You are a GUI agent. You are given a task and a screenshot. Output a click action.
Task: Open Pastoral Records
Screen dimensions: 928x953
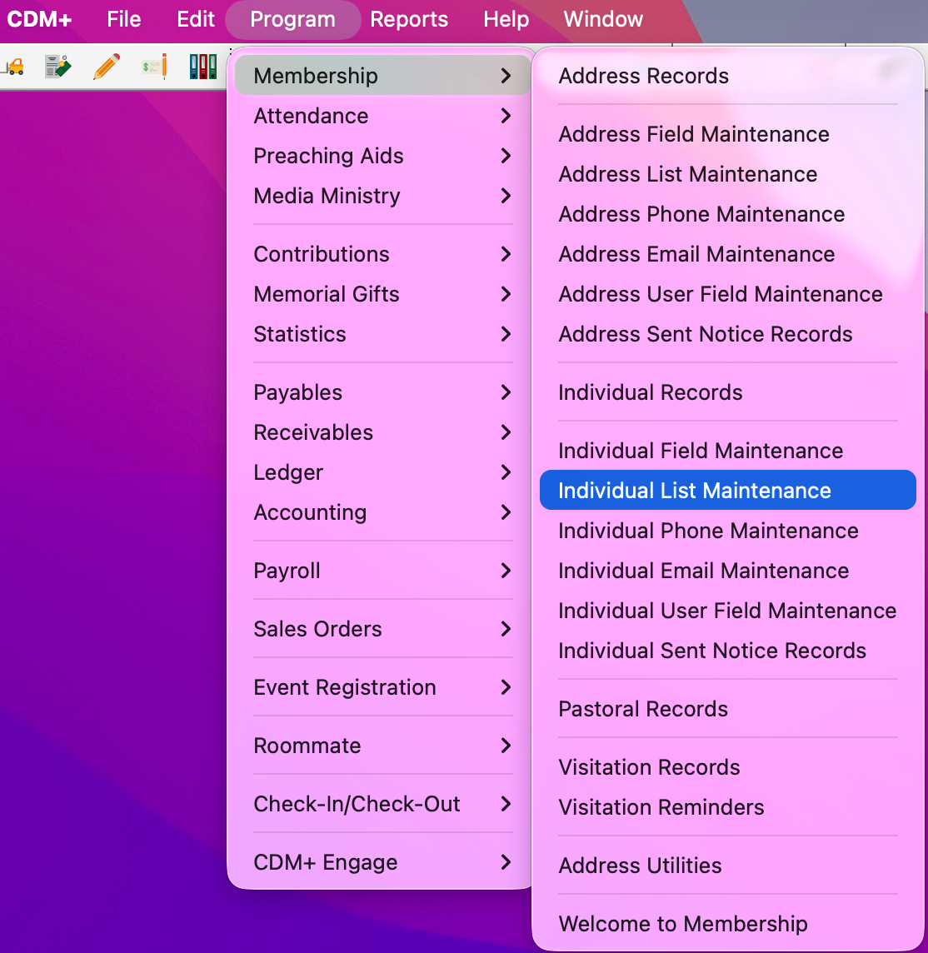click(727, 709)
